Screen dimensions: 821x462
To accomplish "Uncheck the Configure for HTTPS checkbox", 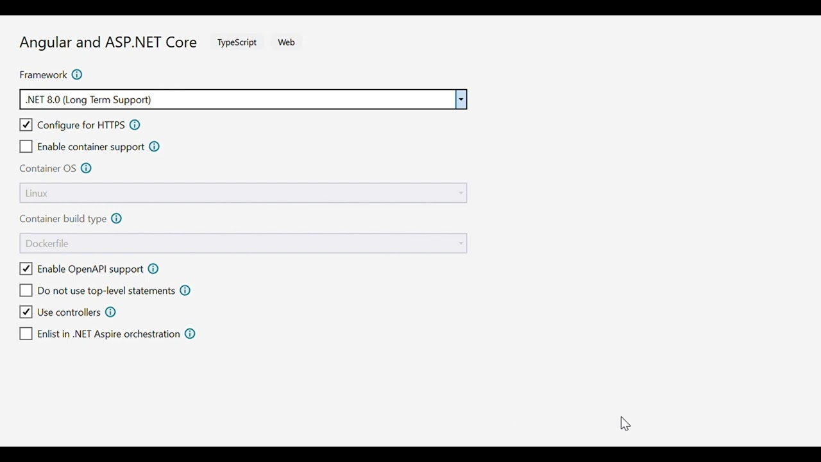I will coord(26,125).
